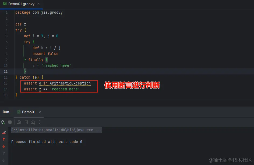254x165 pixels.
Task: Click the Rerun Demo01 icon
Action: point(3,122)
